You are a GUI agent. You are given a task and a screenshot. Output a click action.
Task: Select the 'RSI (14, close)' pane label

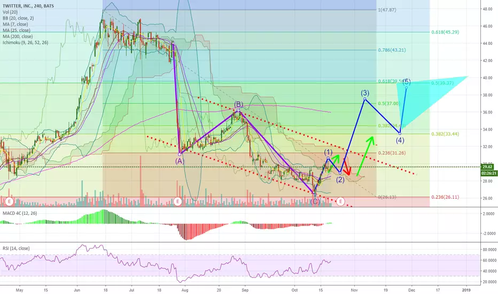pos(16,248)
